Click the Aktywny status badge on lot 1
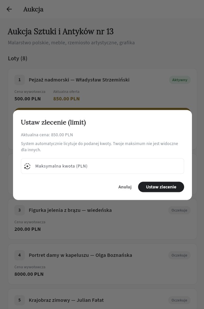The width and height of the screenshot is (204, 309). tap(180, 80)
